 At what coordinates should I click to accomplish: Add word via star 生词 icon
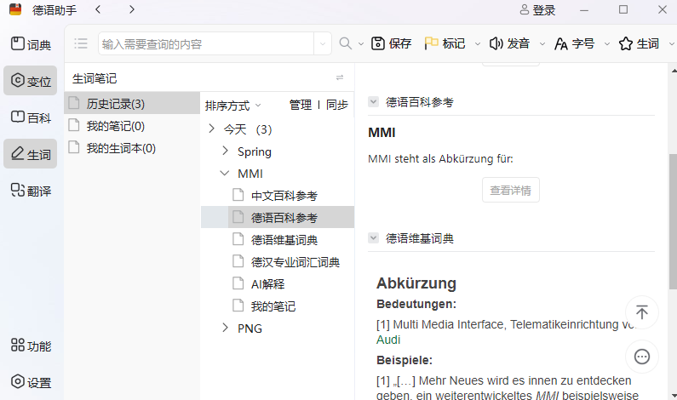pos(626,43)
